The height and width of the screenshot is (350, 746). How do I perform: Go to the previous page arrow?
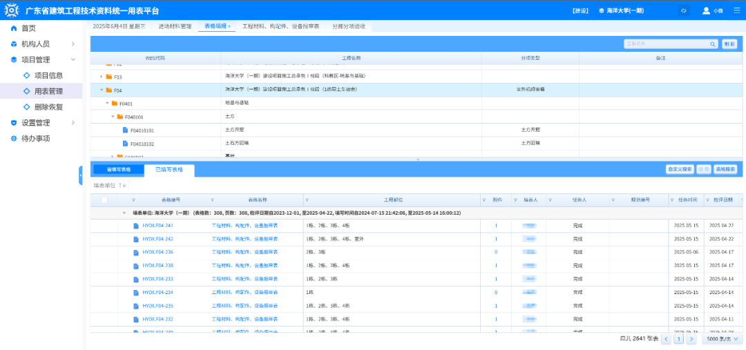point(667,339)
